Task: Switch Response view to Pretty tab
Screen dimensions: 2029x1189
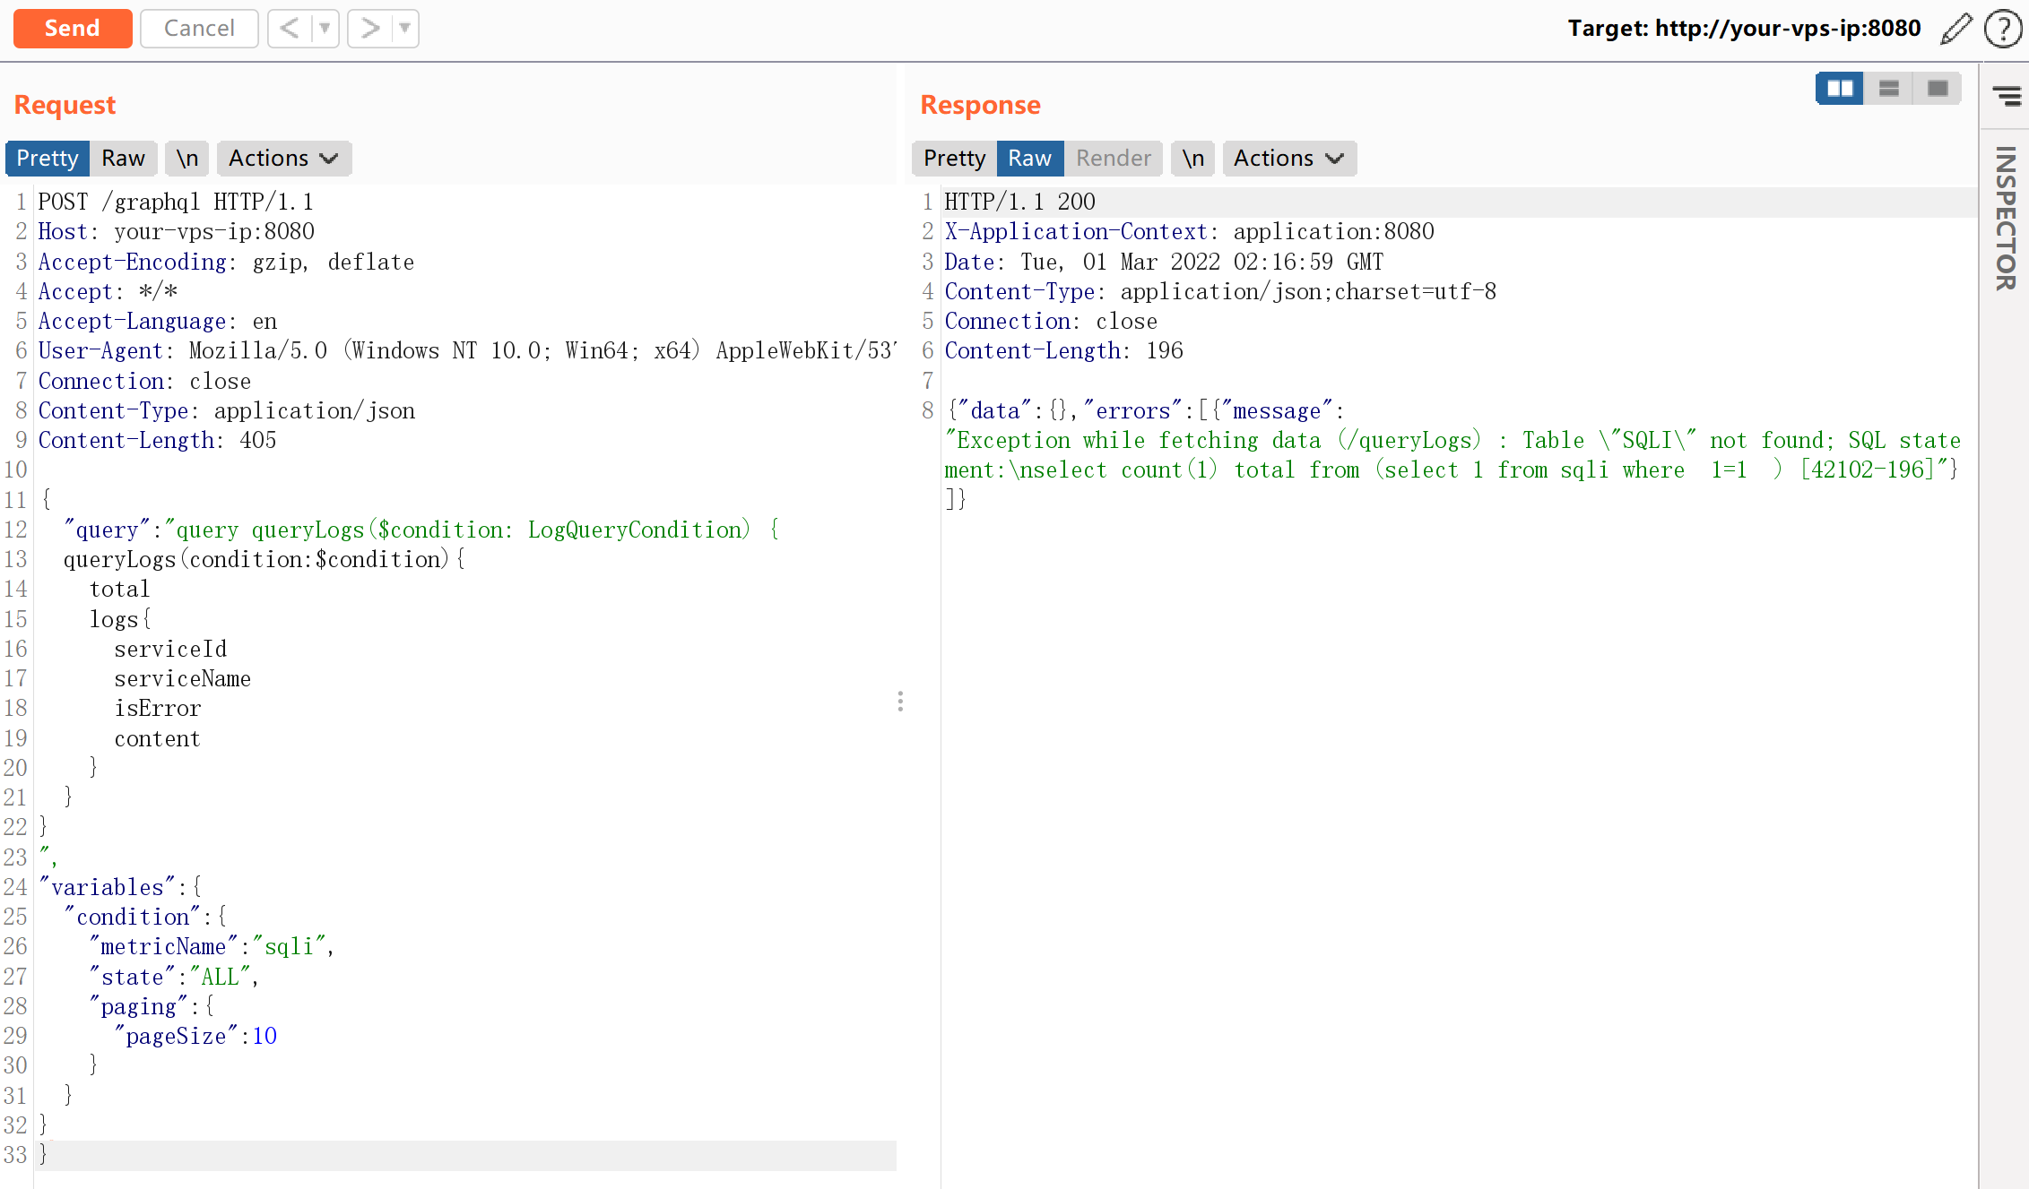Action: click(954, 159)
